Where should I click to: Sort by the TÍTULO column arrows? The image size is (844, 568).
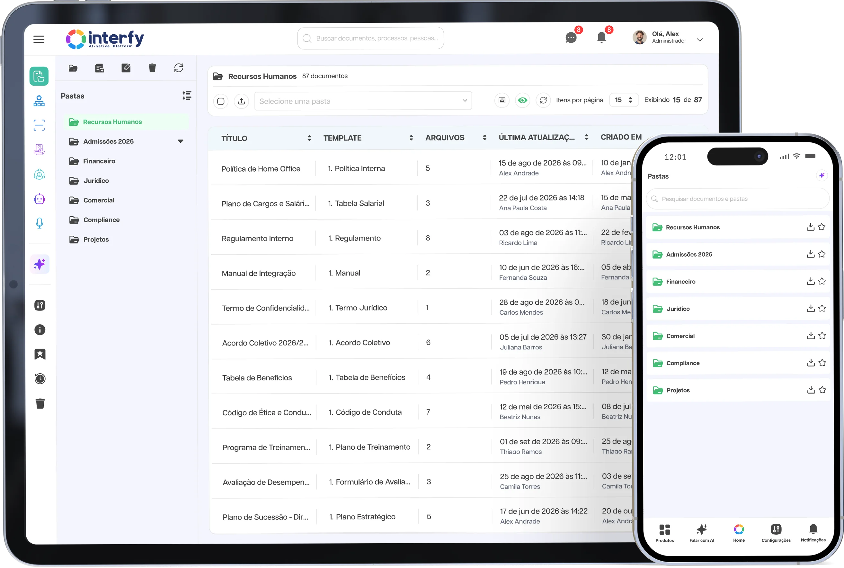309,138
